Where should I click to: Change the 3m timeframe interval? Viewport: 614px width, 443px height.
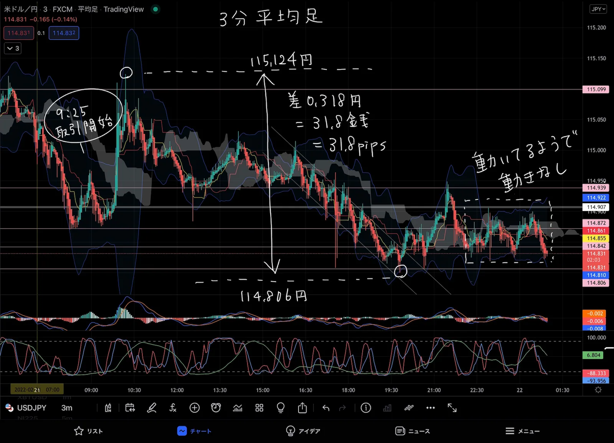[67, 408]
